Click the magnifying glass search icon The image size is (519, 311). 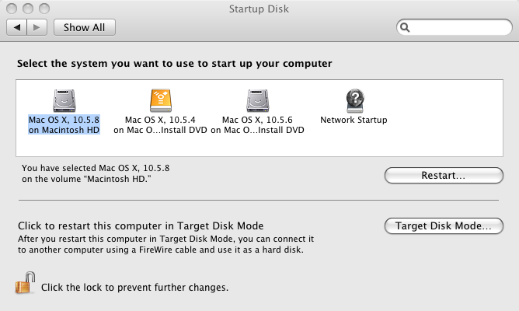405,27
